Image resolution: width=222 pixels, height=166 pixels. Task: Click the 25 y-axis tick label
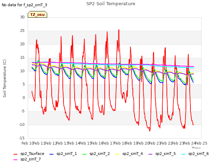point(22,30)
